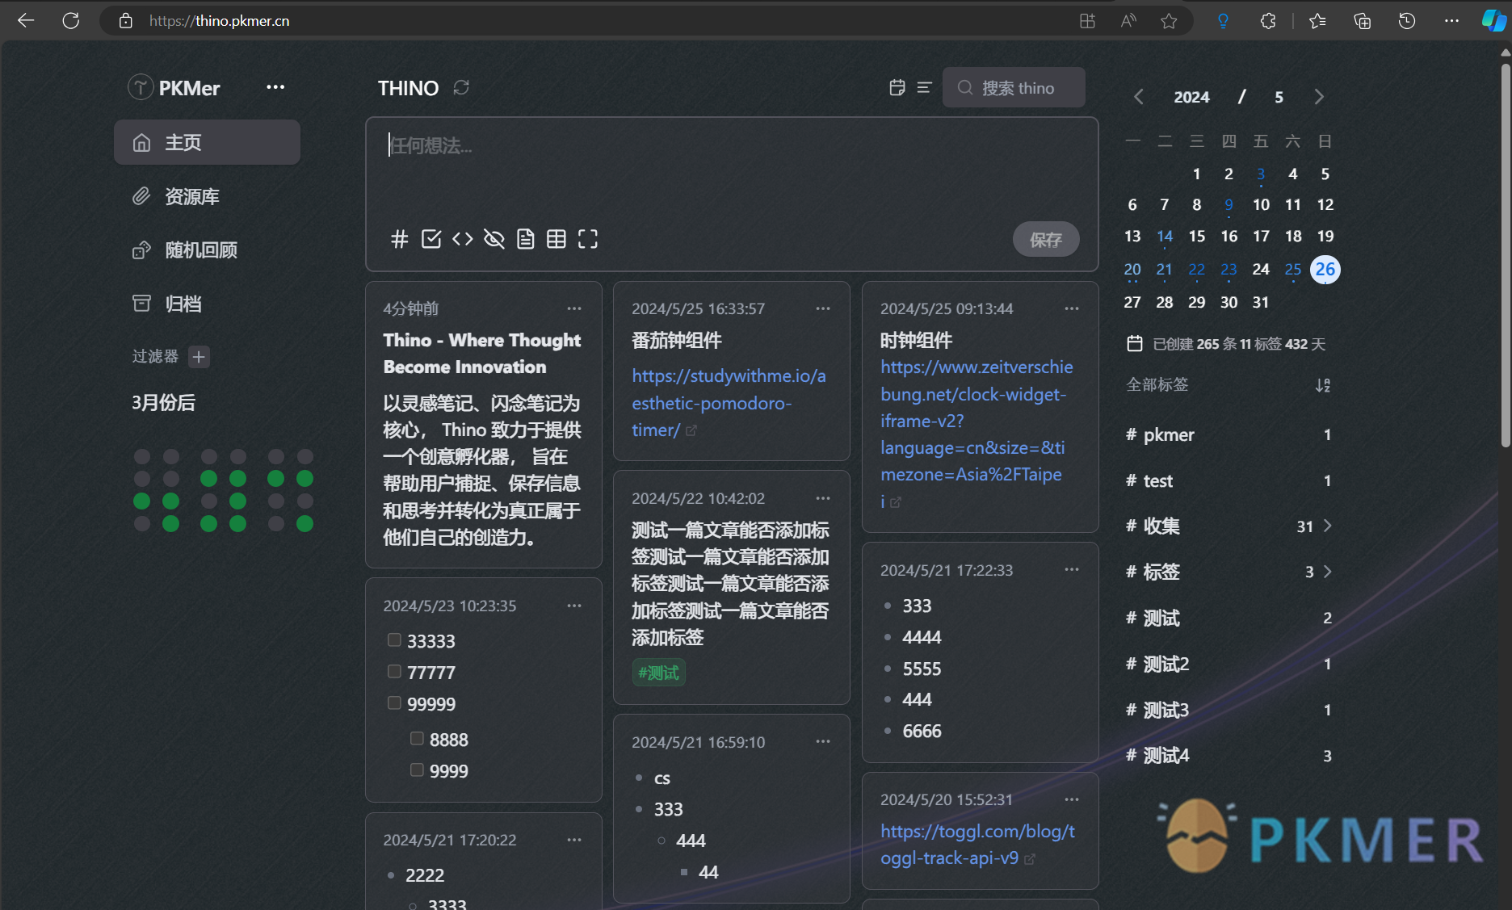Image resolution: width=1512 pixels, height=910 pixels.
Task: Check the 33333 task checkbox
Action: click(x=394, y=640)
